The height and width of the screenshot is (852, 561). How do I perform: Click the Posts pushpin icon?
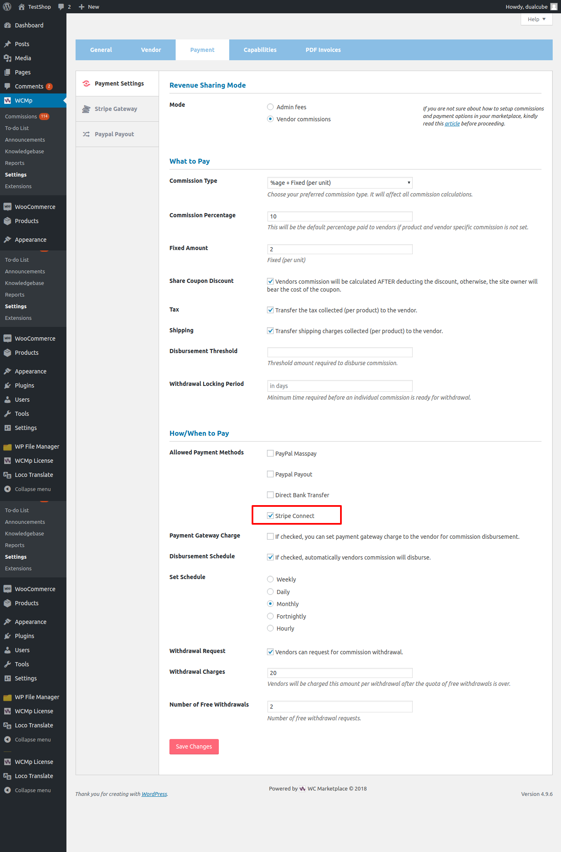pos(7,44)
